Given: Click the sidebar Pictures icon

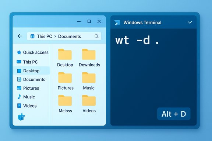Looking at the screenshot, I should [x=19, y=88].
